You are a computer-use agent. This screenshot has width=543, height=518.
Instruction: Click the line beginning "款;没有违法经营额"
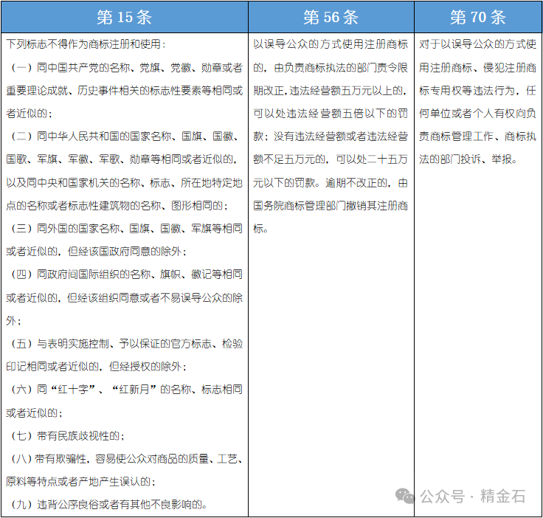[331, 137]
